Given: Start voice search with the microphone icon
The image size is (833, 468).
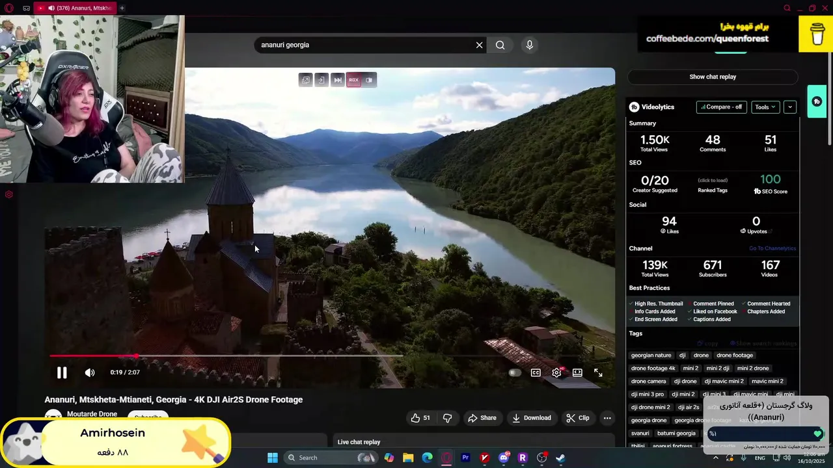Looking at the screenshot, I should click(529, 45).
